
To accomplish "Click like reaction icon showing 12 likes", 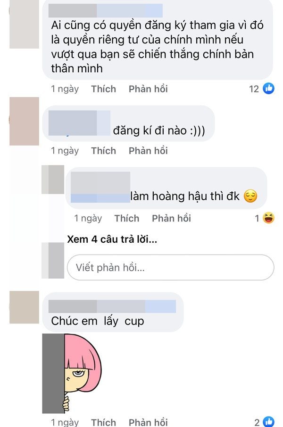I will coord(268,88).
